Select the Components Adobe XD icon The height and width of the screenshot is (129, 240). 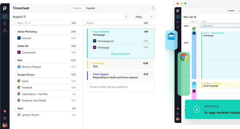19,52
